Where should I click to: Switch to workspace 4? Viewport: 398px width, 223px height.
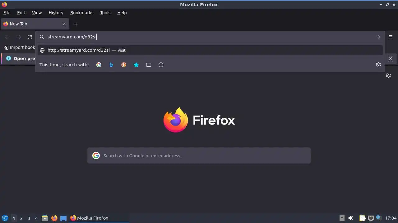tap(36, 218)
